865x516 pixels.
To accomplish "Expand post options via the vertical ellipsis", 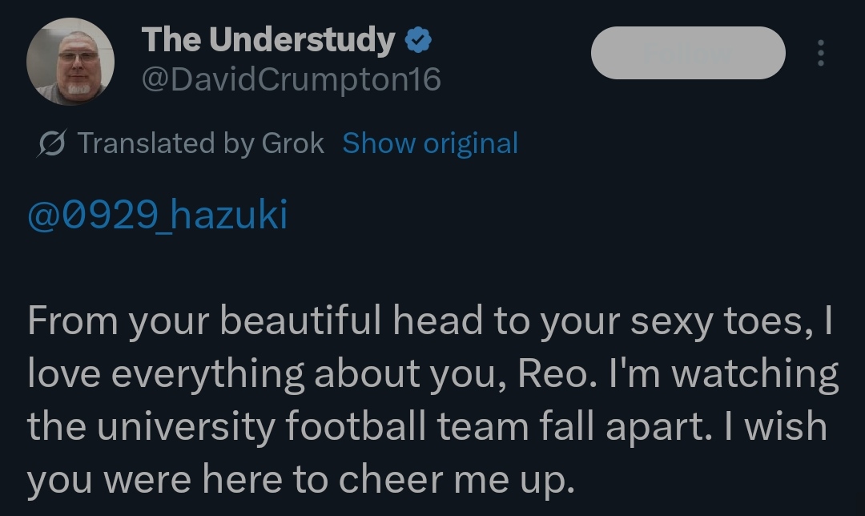I will coord(819,53).
